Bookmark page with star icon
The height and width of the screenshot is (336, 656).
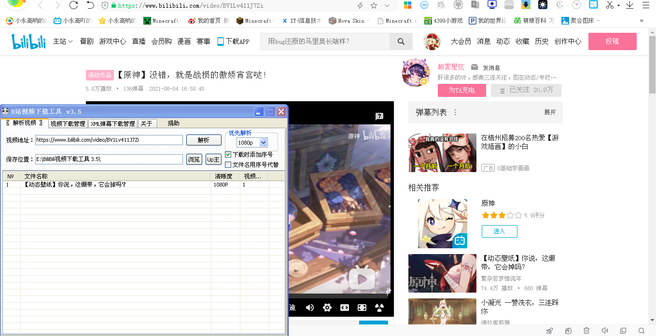(374, 5)
